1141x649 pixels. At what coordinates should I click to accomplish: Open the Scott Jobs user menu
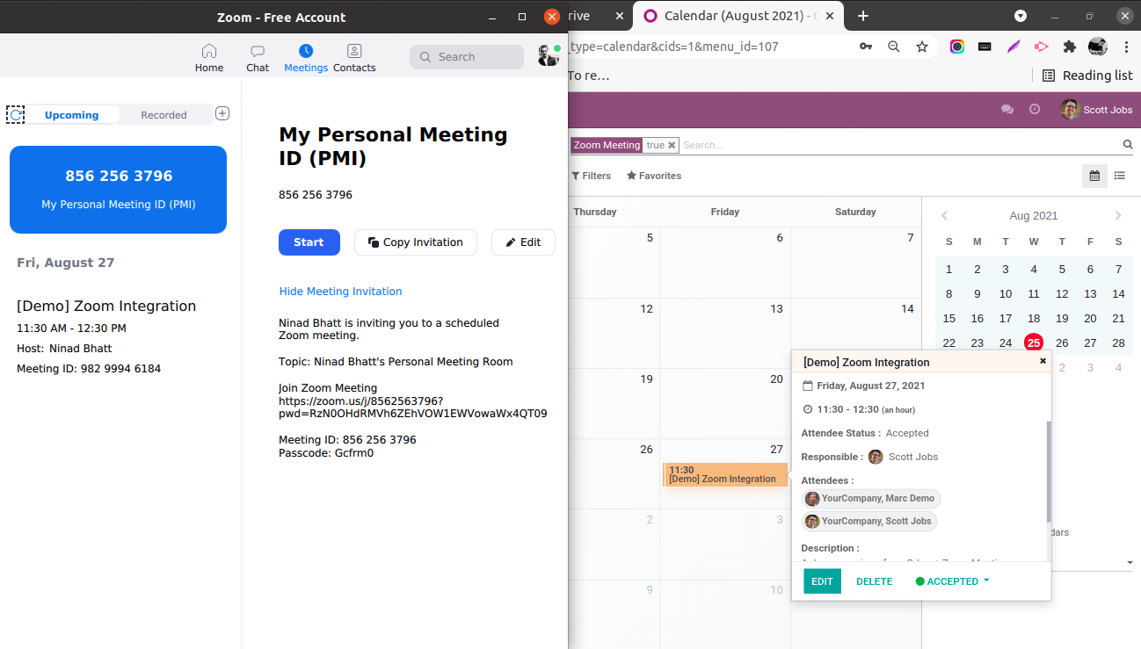click(x=1096, y=110)
